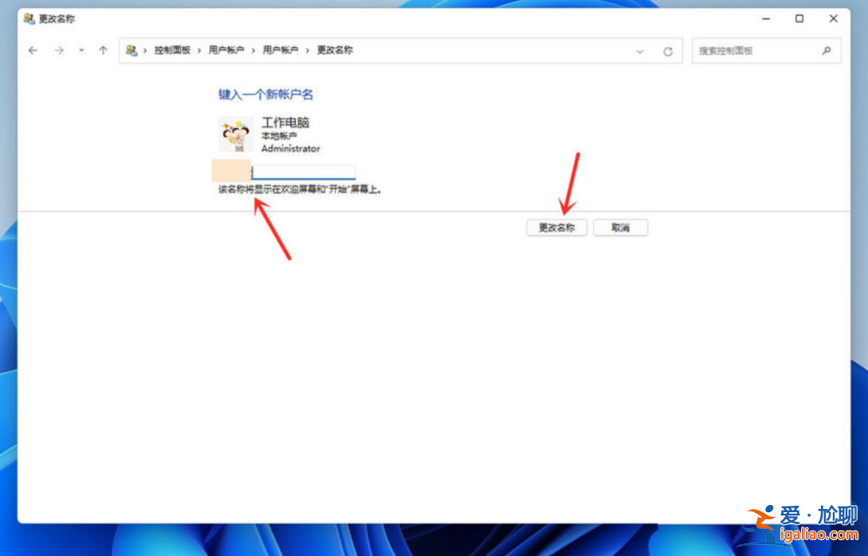Click the 搜索控制面板 search box
This screenshot has width=868, height=556.
pos(749,50)
